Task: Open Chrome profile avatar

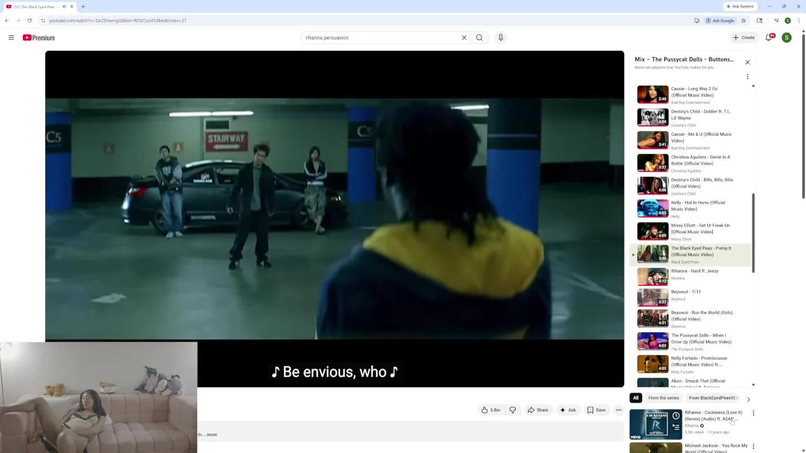Action: point(788,21)
